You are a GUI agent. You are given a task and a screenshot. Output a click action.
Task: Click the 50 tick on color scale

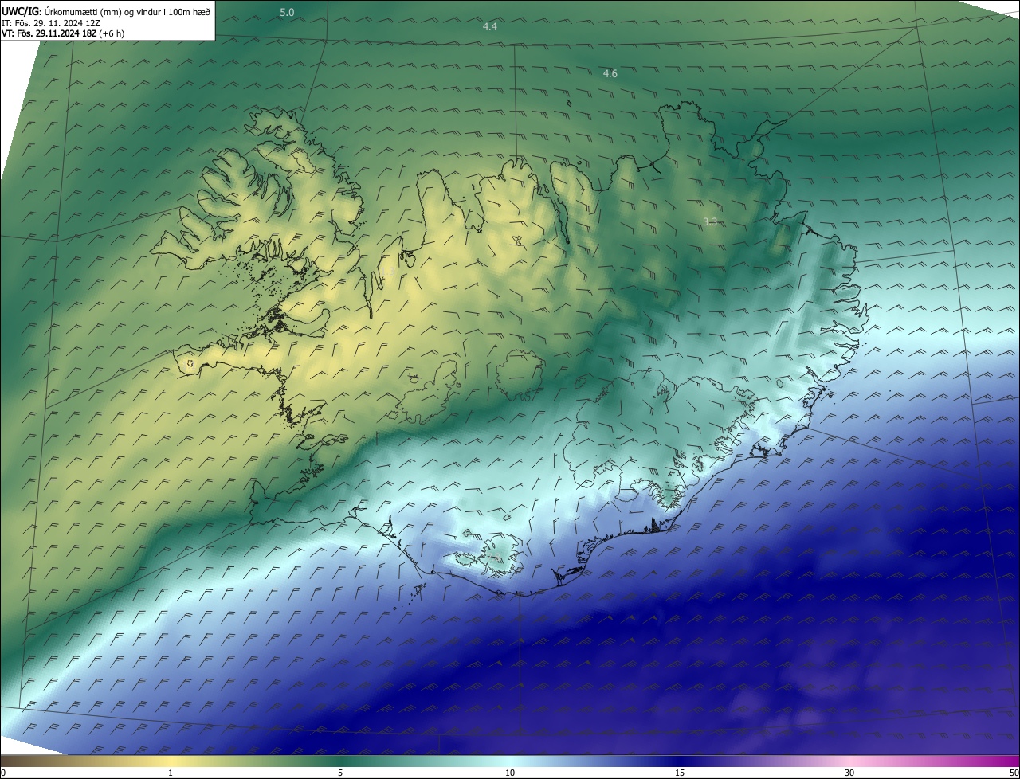coord(1014,773)
